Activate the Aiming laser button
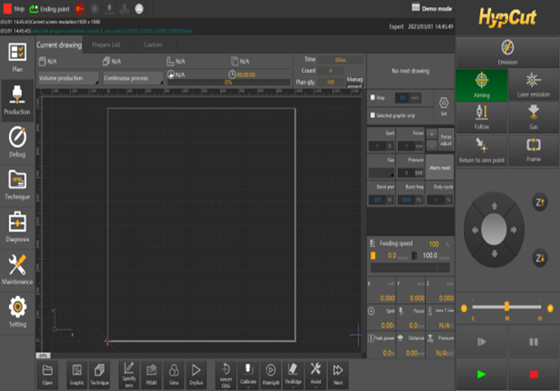Viewport: 560px width, 391px height. pos(482,84)
